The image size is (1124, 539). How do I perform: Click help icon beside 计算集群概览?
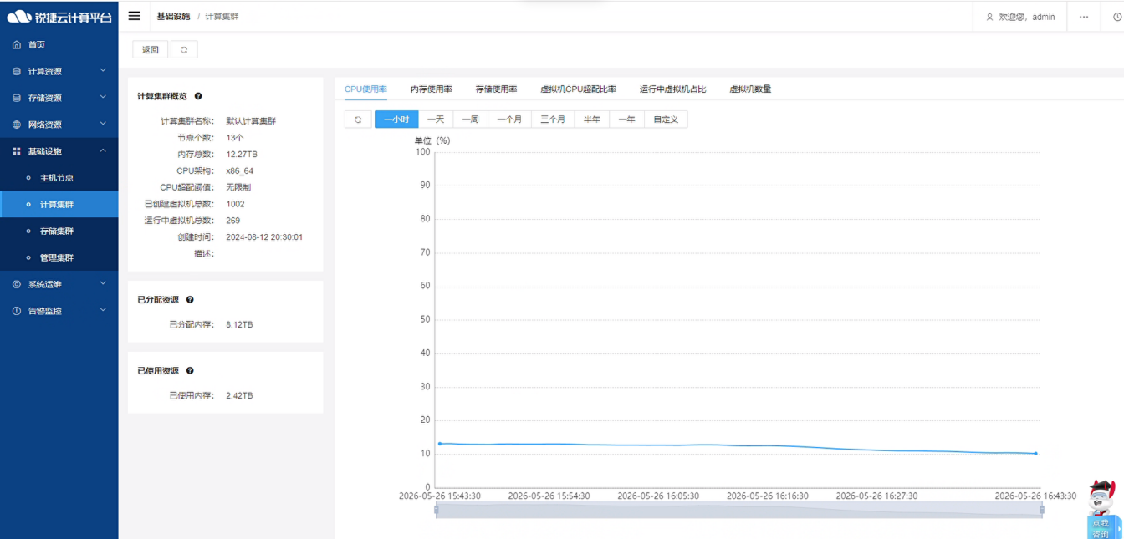tap(198, 96)
